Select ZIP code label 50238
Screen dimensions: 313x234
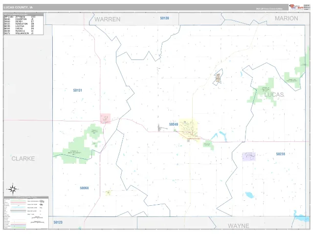point(280,154)
